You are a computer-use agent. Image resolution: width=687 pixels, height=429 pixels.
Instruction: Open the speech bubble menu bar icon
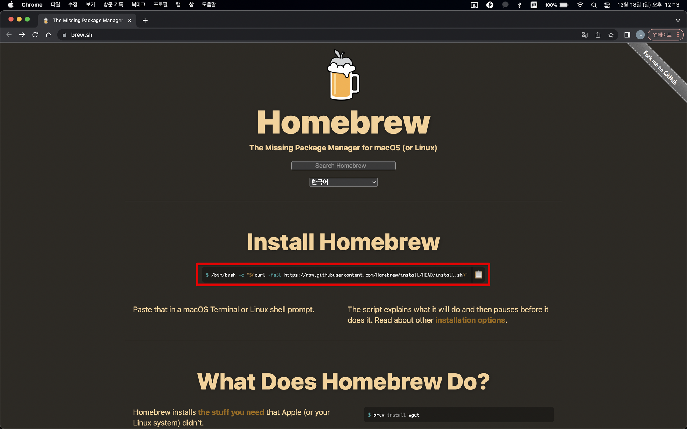pos(506,5)
